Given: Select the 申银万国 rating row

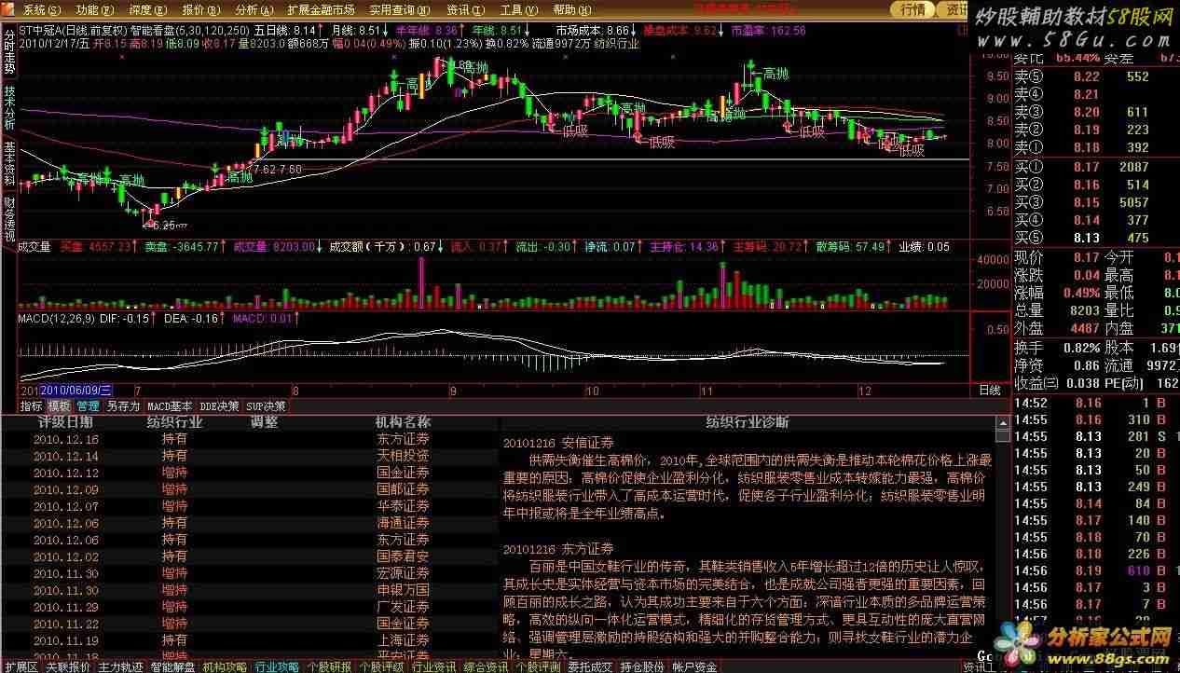Looking at the screenshot, I should pyautogui.click(x=252, y=590).
